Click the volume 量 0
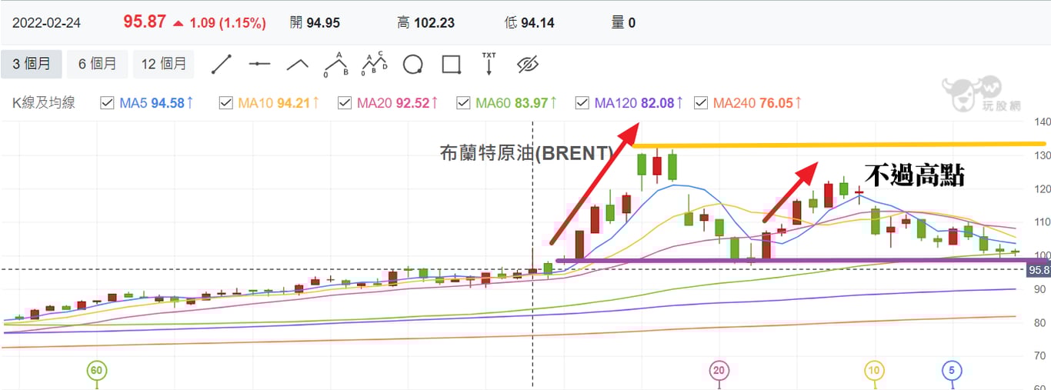Screen dimensions: 1051x390 (623, 23)
